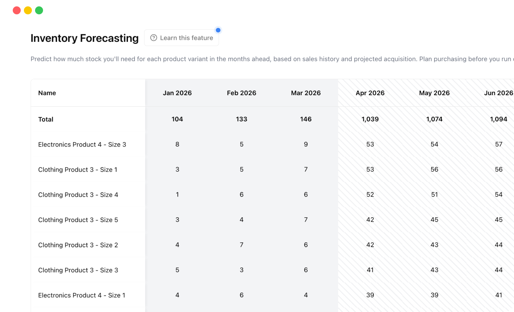Sort by the Jan 2026 column header
The height and width of the screenshot is (312, 514).
point(177,93)
